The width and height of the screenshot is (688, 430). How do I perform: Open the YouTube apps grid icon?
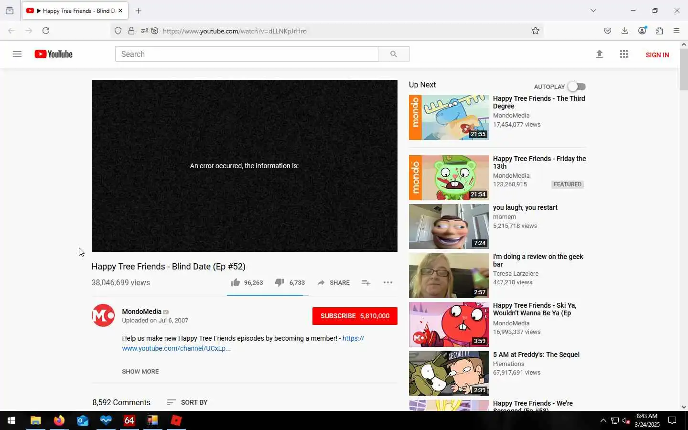coord(624,54)
